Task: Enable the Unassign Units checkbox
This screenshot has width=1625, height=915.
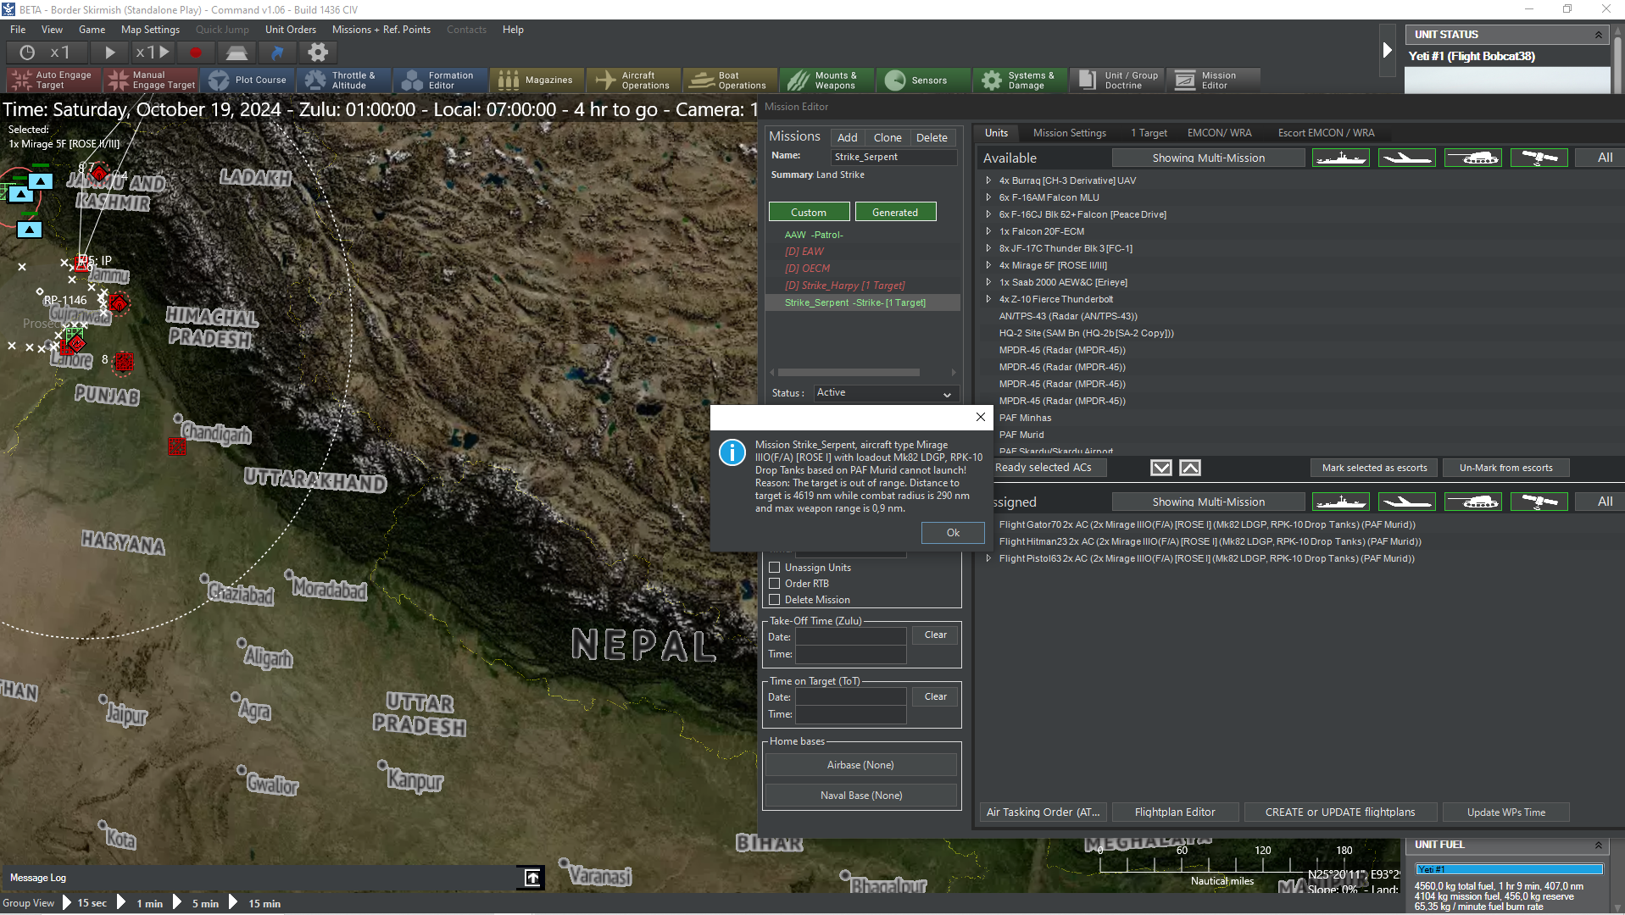Action: coord(774,568)
